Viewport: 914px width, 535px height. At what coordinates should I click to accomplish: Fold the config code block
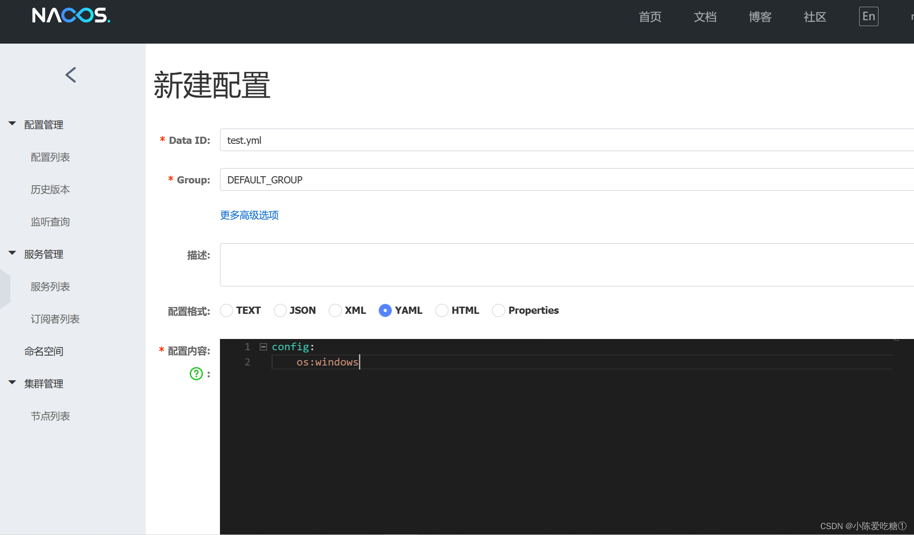click(264, 347)
